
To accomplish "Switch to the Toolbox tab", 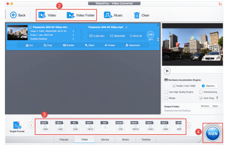I will (x=146, y=139).
